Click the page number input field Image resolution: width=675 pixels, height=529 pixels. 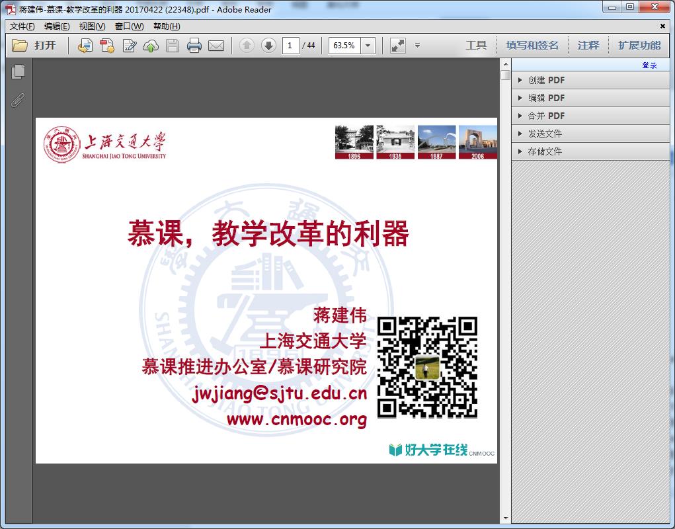click(290, 46)
